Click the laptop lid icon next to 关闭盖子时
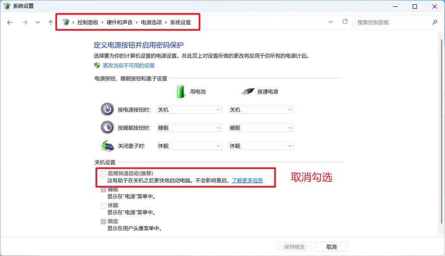The image size is (445, 256). click(107, 146)
